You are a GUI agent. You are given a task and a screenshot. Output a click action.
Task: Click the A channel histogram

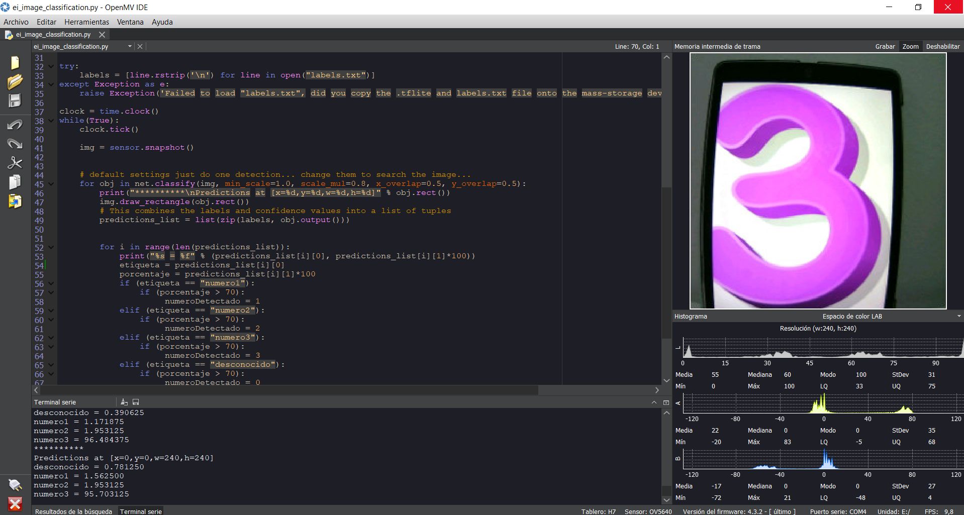[823, 403]
